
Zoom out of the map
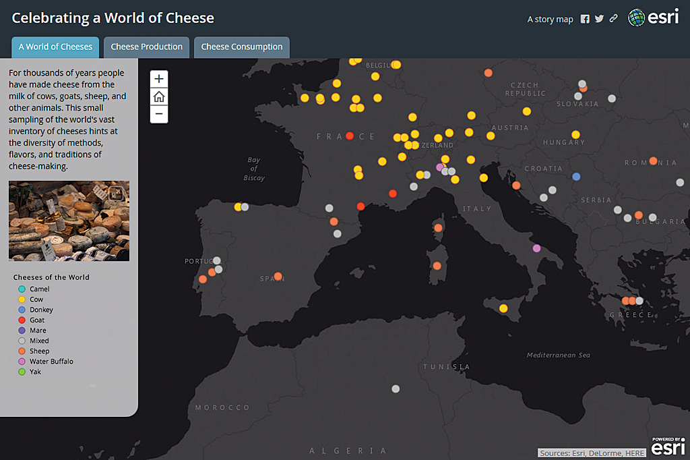[x=159, y=114]
